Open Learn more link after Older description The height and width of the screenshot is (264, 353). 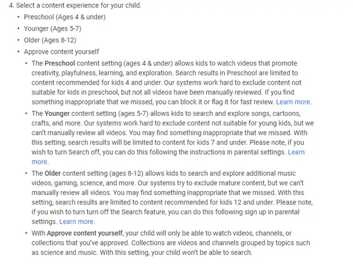click(x=77, y=222)
